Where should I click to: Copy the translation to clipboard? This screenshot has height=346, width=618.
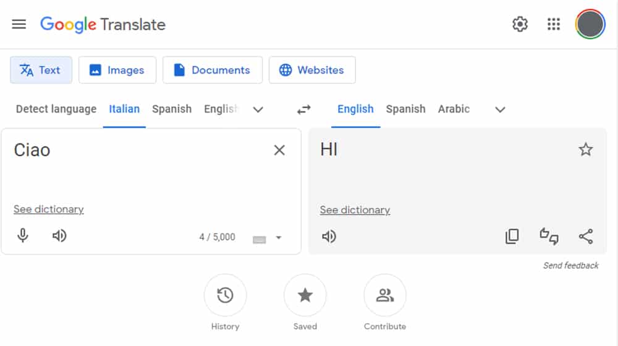[512, 237]
